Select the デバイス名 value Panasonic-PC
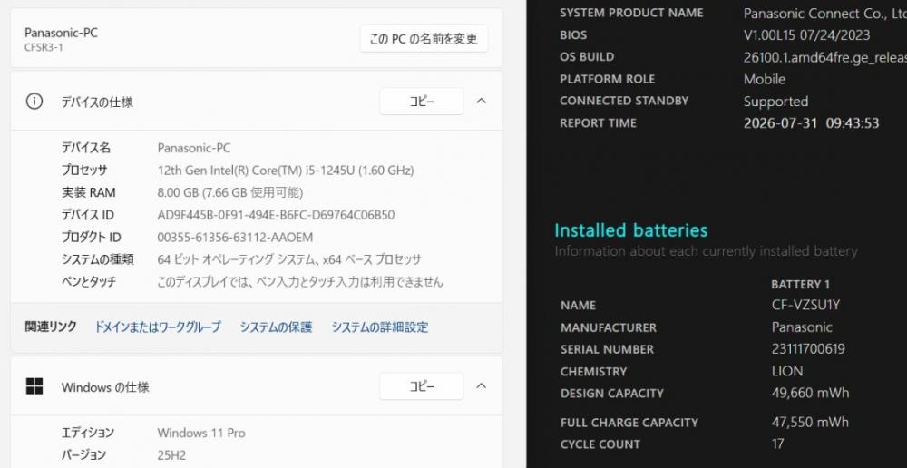 tap(194, 148)
